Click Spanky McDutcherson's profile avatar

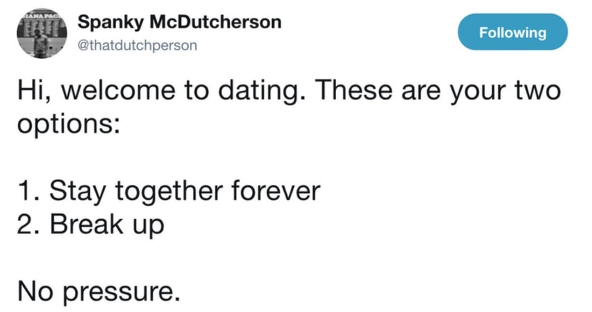click(42, 34)
